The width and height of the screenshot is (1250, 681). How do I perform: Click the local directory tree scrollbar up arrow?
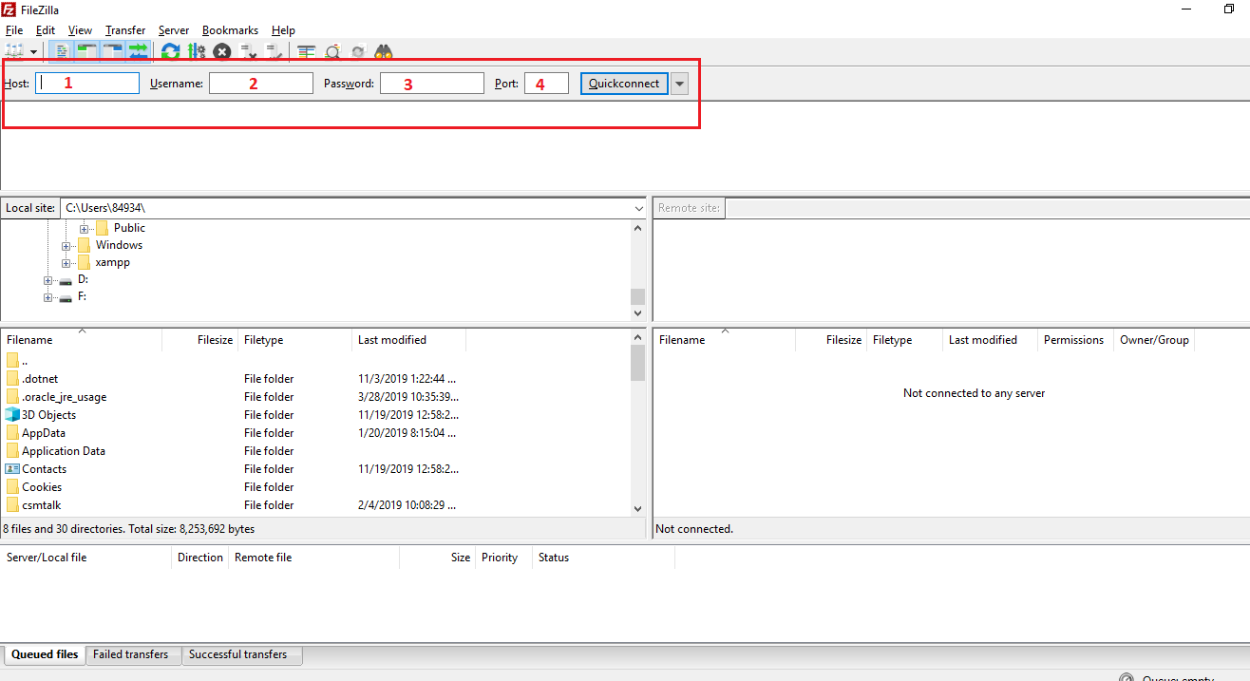pyautogui.click(x=637, y=228)
